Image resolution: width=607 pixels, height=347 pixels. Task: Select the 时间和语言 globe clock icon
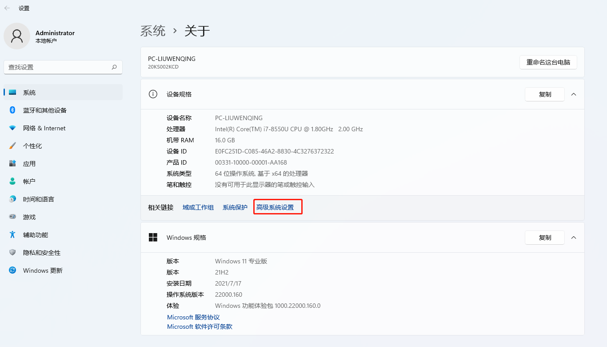point(12,199)
